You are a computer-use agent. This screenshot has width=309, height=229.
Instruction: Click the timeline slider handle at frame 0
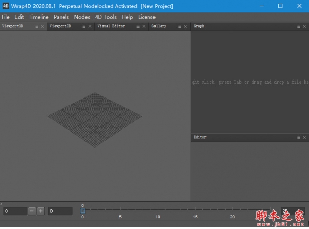pos(83,210)
